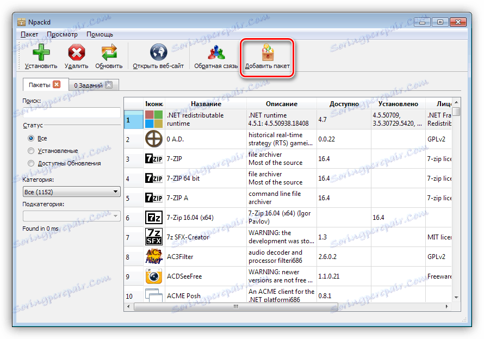Click the vertical scrollbar down arrow

456,297
